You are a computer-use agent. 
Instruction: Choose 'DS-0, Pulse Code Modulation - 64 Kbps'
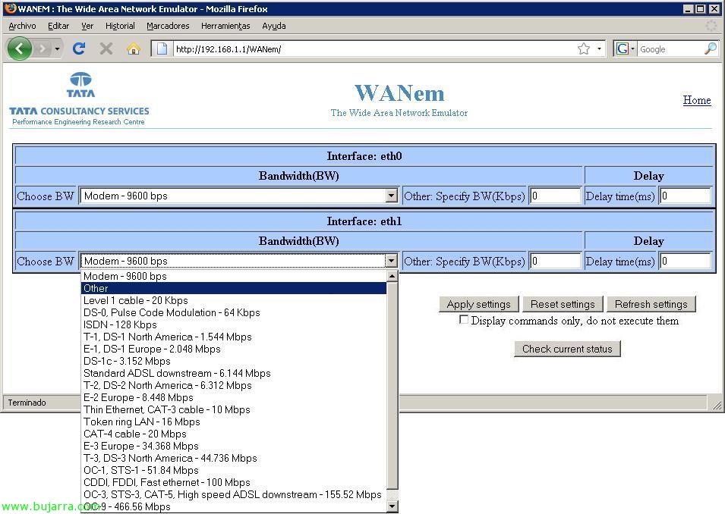(234, 312)
